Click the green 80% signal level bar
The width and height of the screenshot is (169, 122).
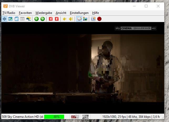tap(54, 117)
